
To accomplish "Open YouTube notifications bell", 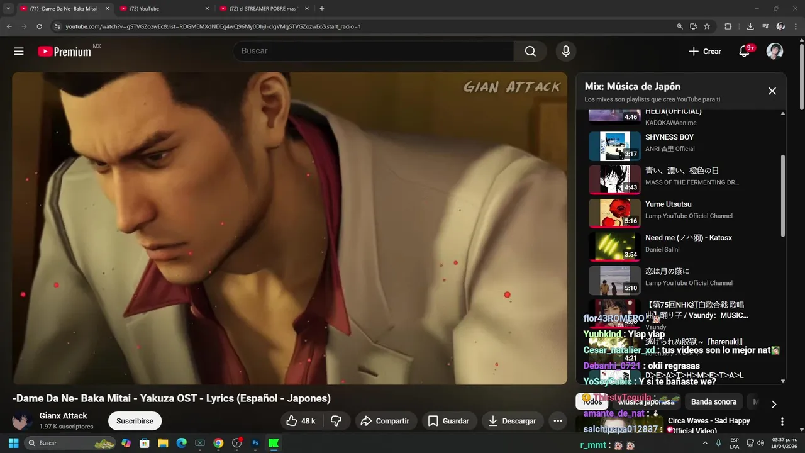I will click(x=745, y=52).
